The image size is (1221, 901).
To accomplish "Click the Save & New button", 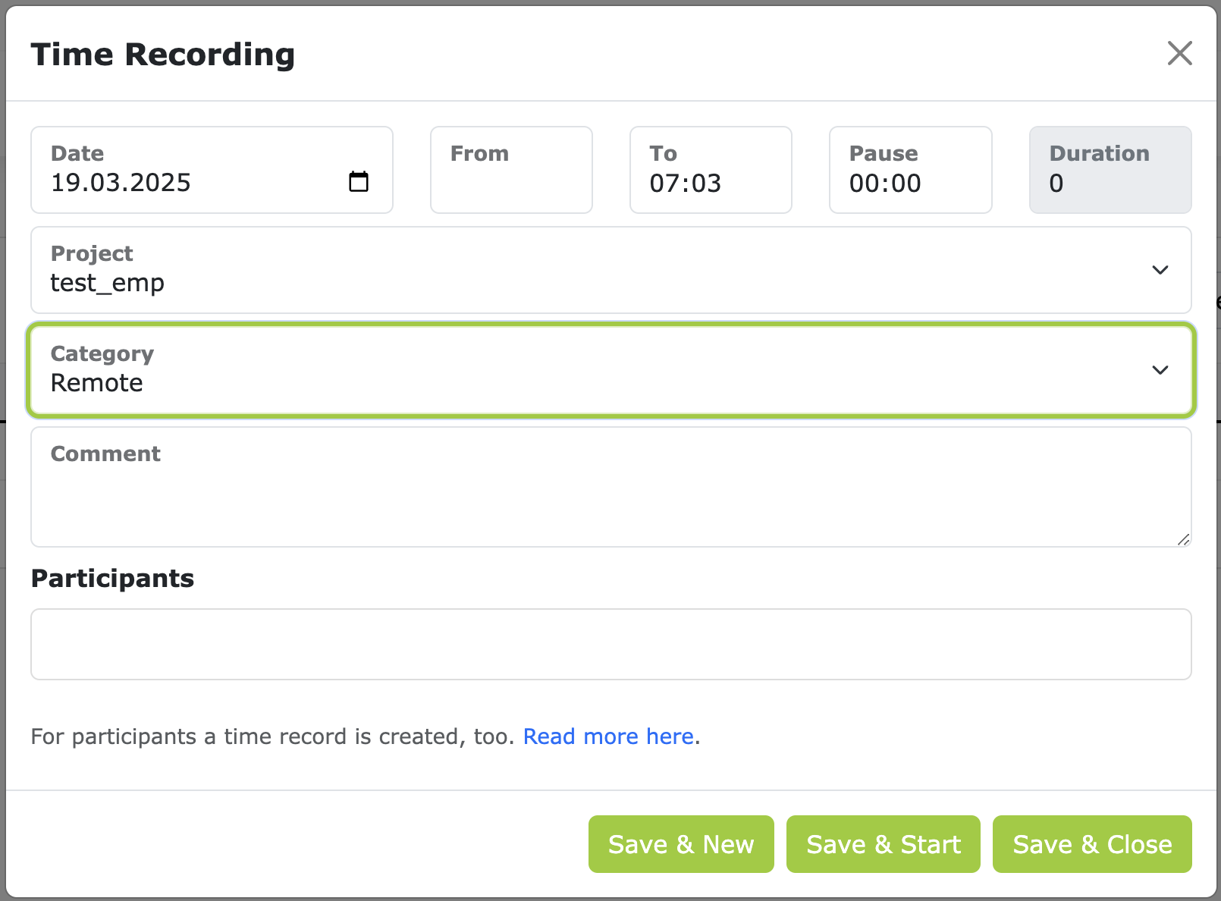I will coord(680,844).
